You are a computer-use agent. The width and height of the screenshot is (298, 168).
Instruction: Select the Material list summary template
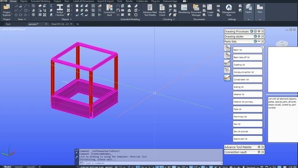[248, 102]
